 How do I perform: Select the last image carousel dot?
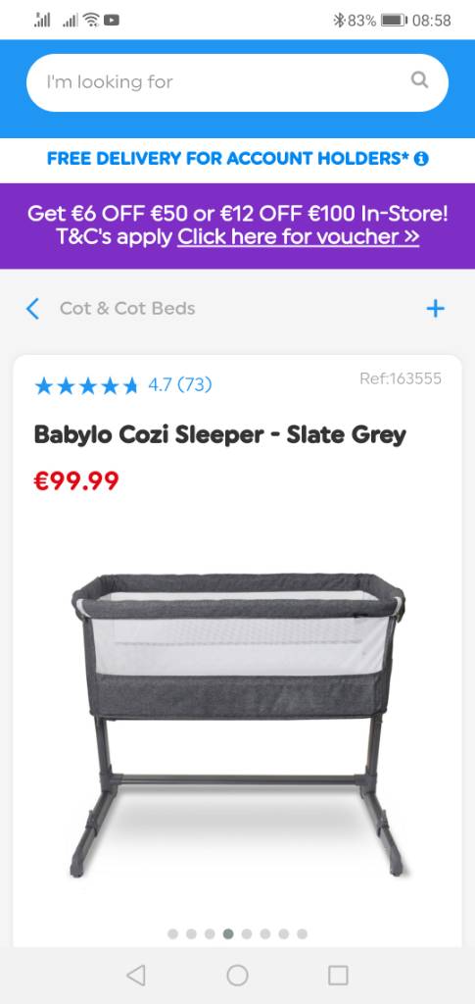303,934
